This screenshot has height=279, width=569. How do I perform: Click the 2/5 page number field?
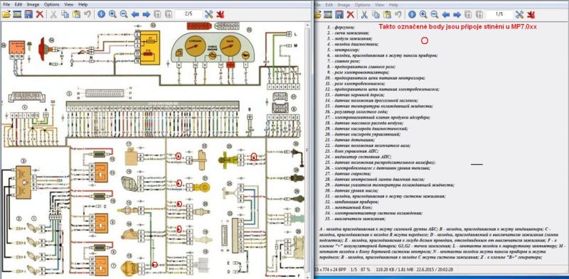tap(188, 14)
